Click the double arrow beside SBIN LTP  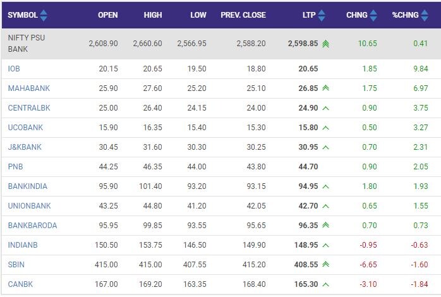[325, 265]
